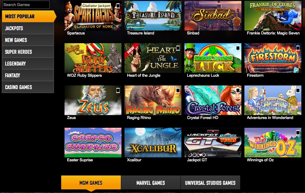
Task: Click the Search Games input field
Action: [26, 5]
